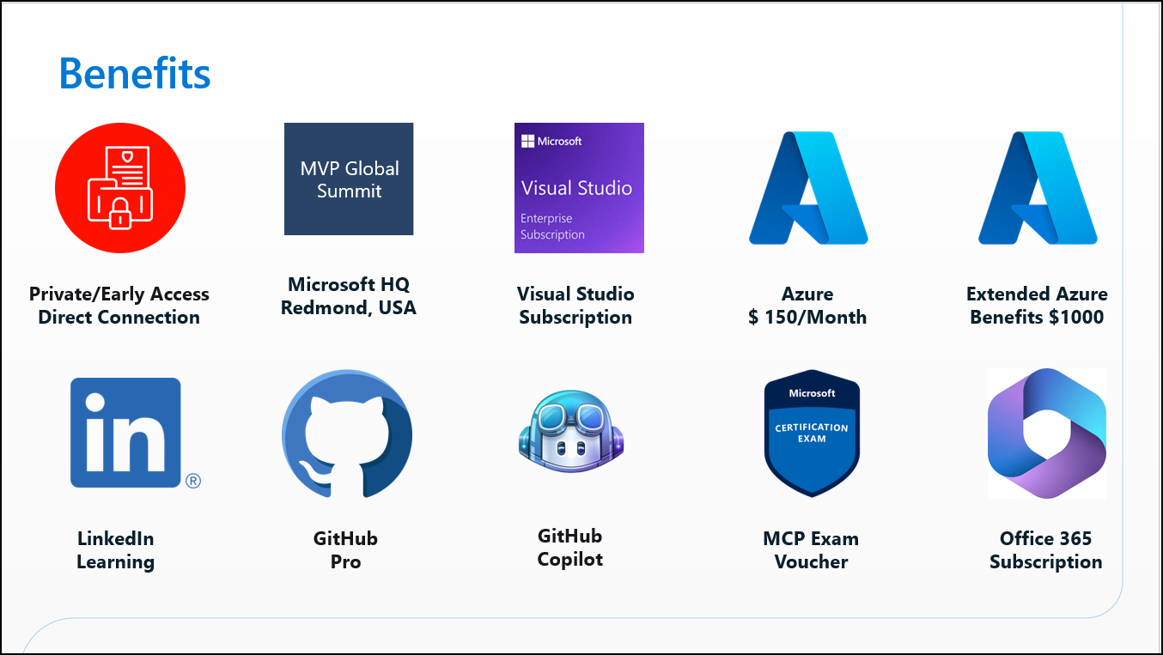Click the Microsoft HQ Redmond, USA caption

point(349,296)
